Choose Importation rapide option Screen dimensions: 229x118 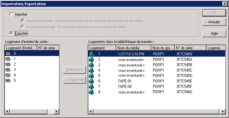click(x=23, y=21)
